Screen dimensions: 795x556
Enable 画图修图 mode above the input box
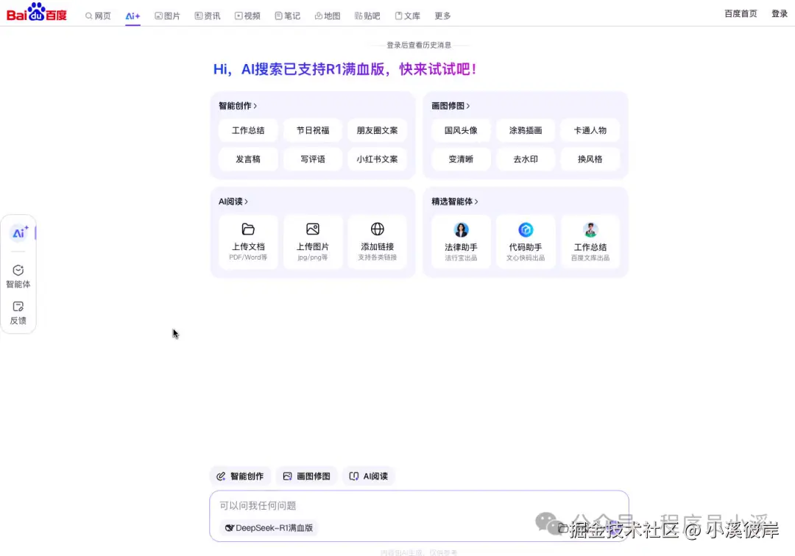point(306,476)
